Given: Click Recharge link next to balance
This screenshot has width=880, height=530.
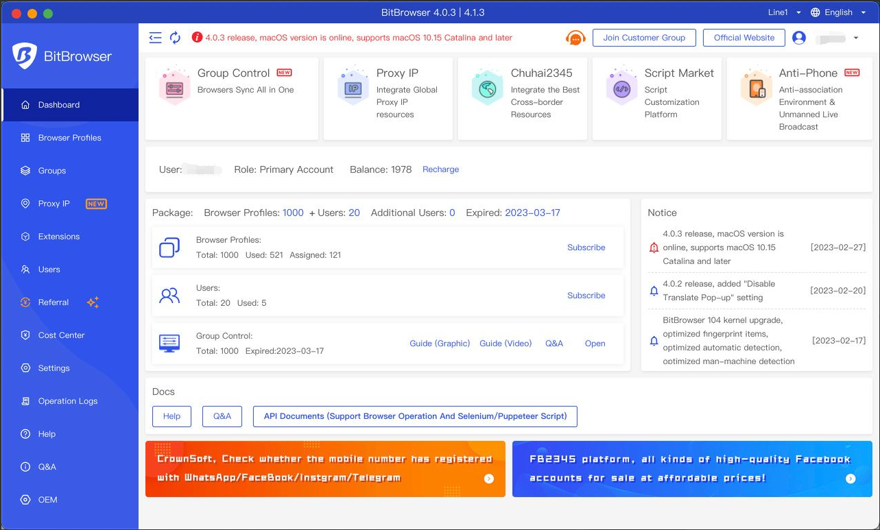Looking at the screenshot, I should click(440, 169).
